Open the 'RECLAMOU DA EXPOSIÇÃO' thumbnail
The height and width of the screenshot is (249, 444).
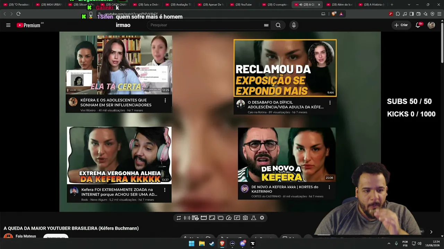285,68
